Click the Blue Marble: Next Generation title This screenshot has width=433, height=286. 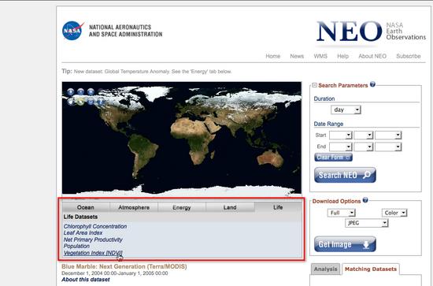(x=124, y=266)
